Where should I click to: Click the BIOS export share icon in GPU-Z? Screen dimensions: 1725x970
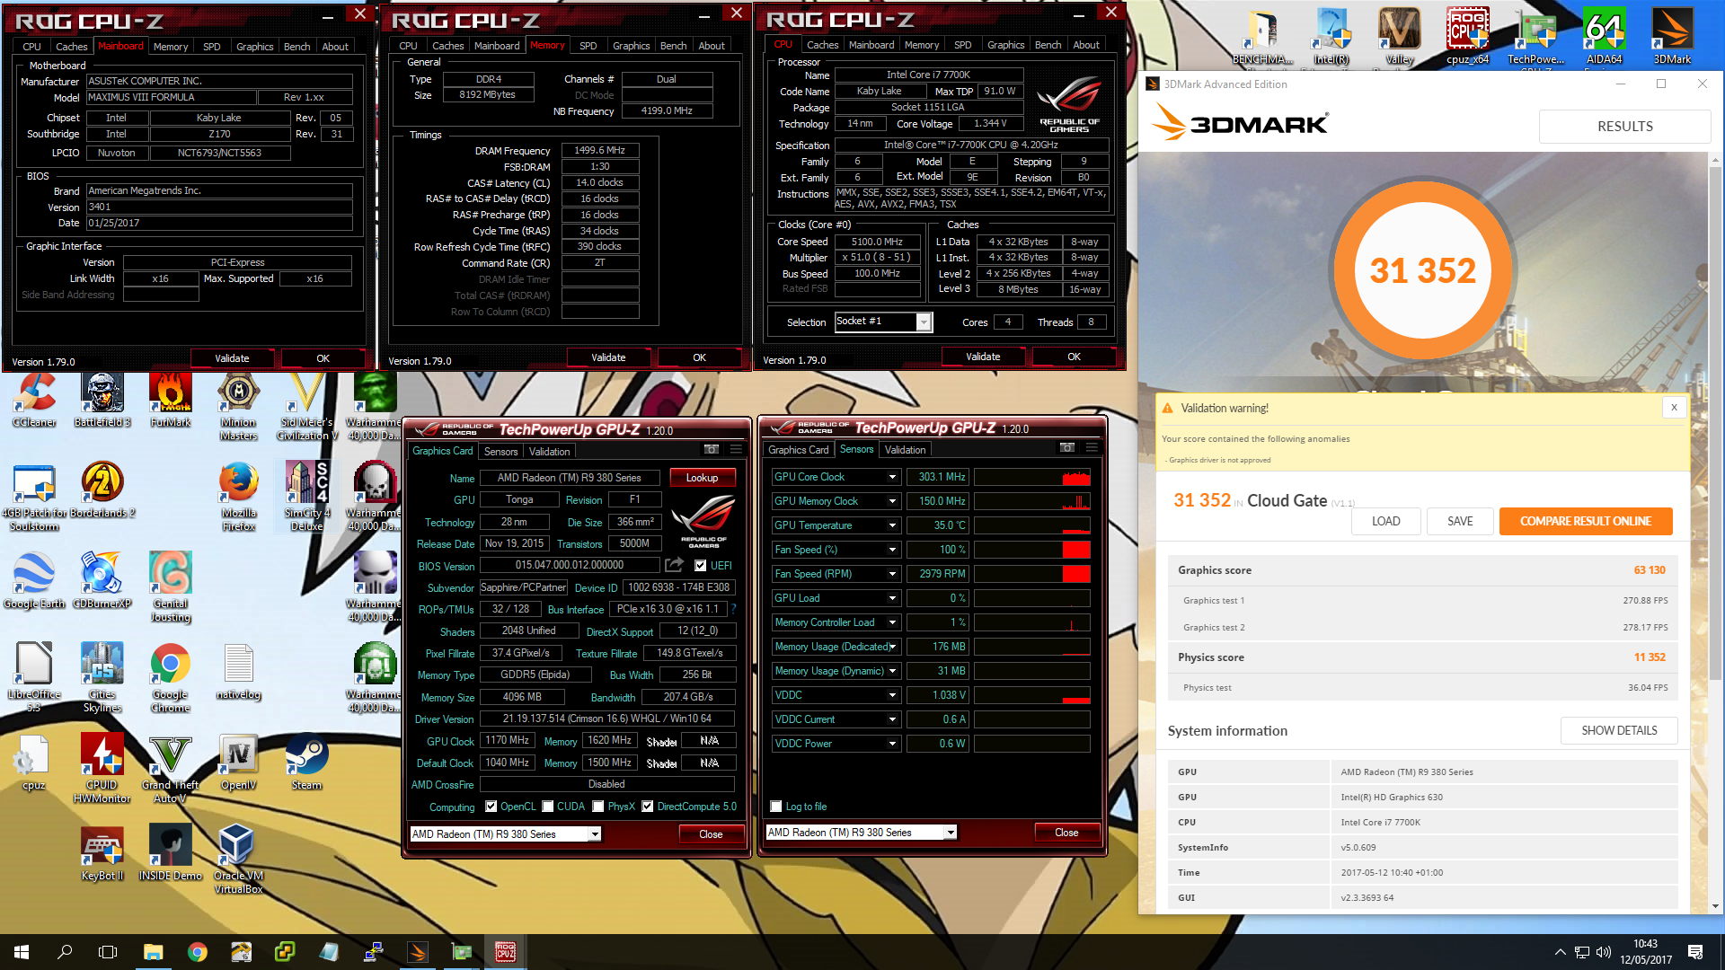(674, 565)
